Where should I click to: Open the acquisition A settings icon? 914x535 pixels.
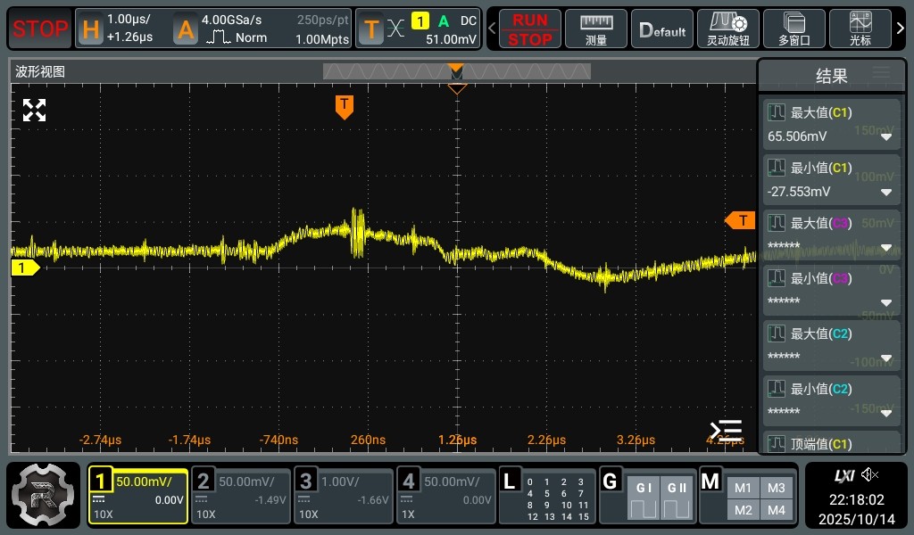coord(186,29)
